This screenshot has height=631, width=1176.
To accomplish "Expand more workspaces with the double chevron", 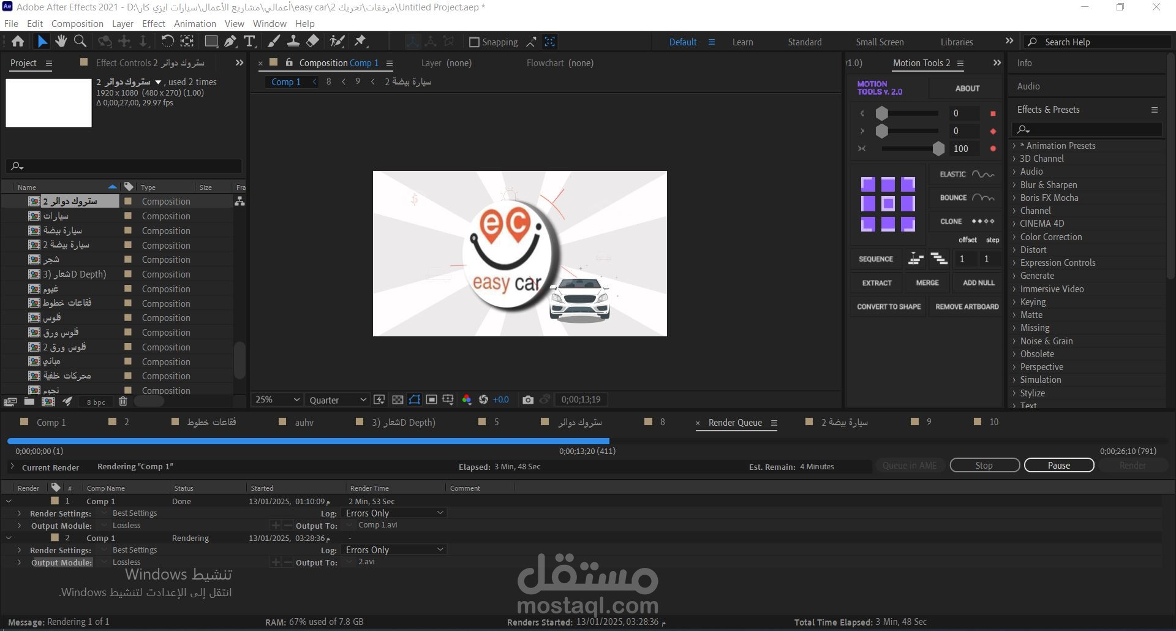I will tap(1009, 41).
